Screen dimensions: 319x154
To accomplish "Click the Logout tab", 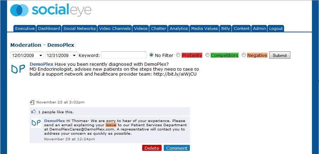I will point(276,28).
